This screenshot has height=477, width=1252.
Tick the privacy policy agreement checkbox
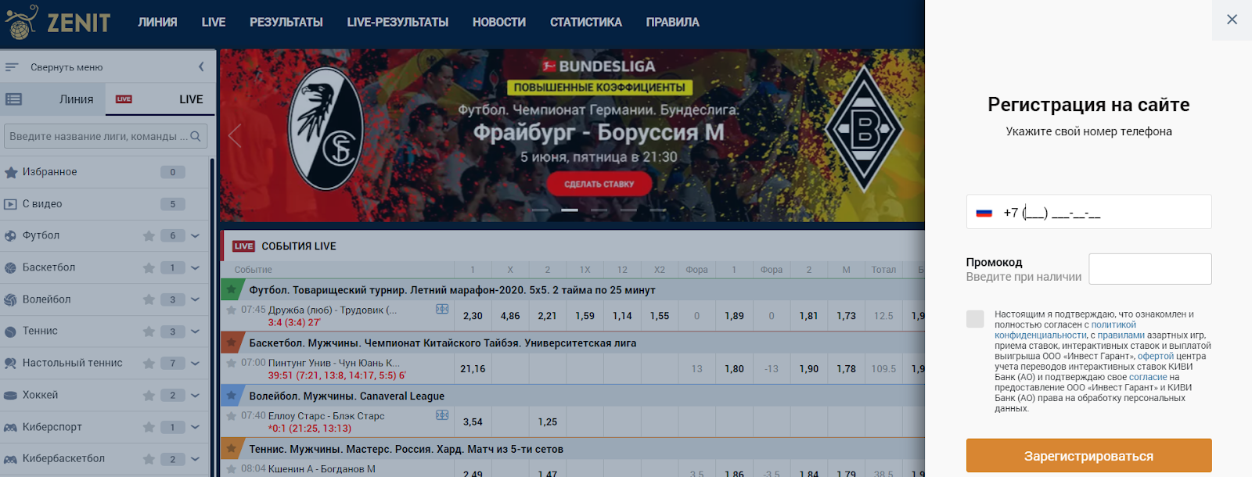pos(975,318)
